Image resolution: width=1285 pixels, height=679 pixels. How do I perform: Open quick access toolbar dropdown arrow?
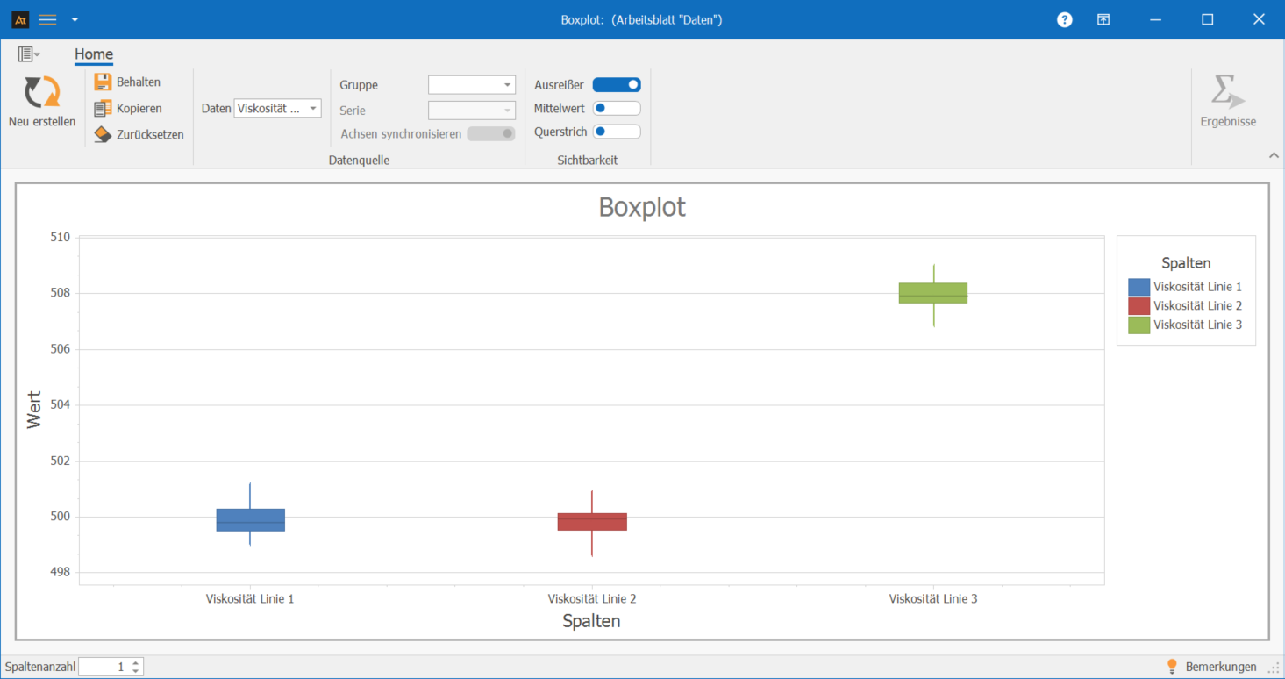point(75,19)
